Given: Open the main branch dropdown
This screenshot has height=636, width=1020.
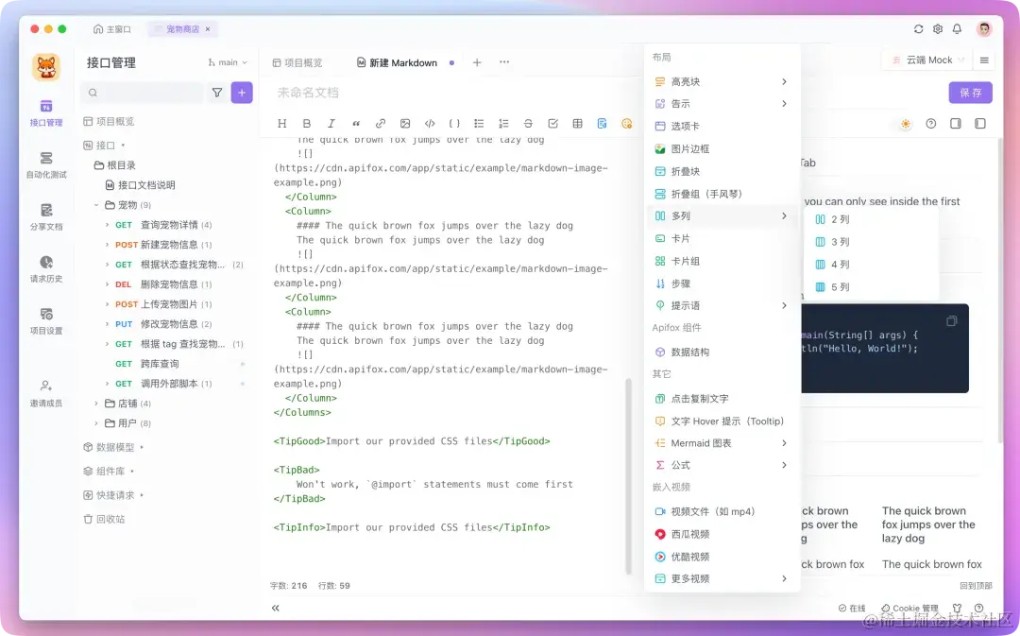Looking at the screenshot, I should pos(228,62).
